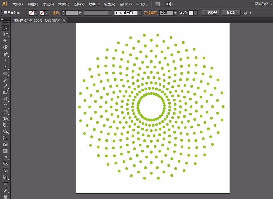Viewport: 273px width, 199px height.
Task: Open the stroke weight dropdown
Action: (x=80, y=13)
